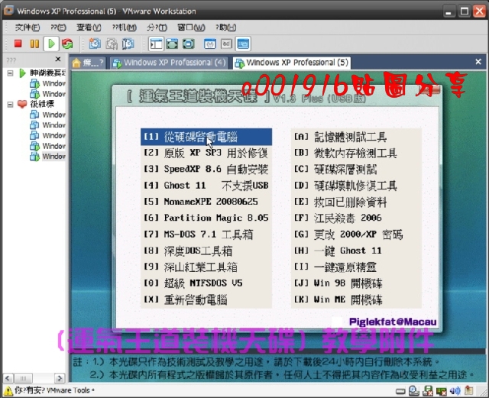Open the 文件(F) menu
The width and height of the screenshot is (489, 398).
29,27
